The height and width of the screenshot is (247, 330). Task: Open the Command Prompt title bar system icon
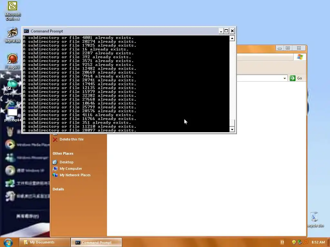pos(26,31)
